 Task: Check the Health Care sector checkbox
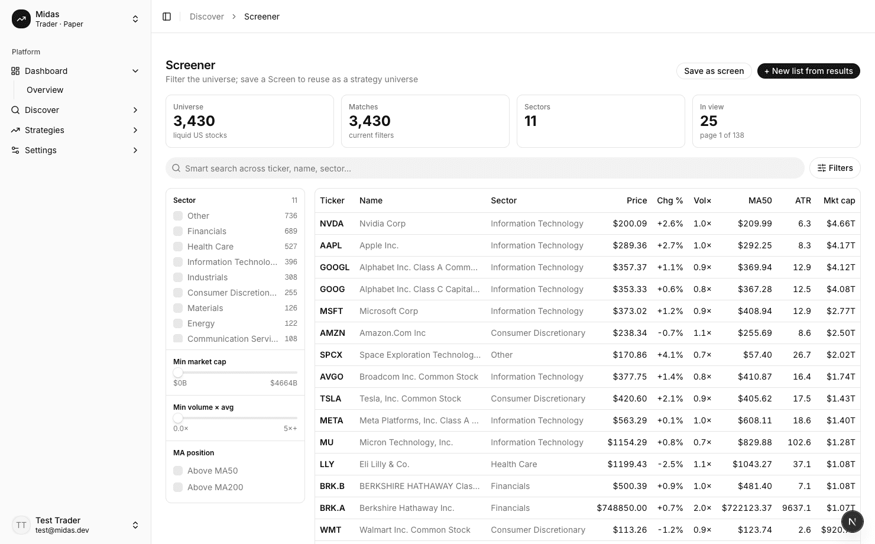point(178,247)
